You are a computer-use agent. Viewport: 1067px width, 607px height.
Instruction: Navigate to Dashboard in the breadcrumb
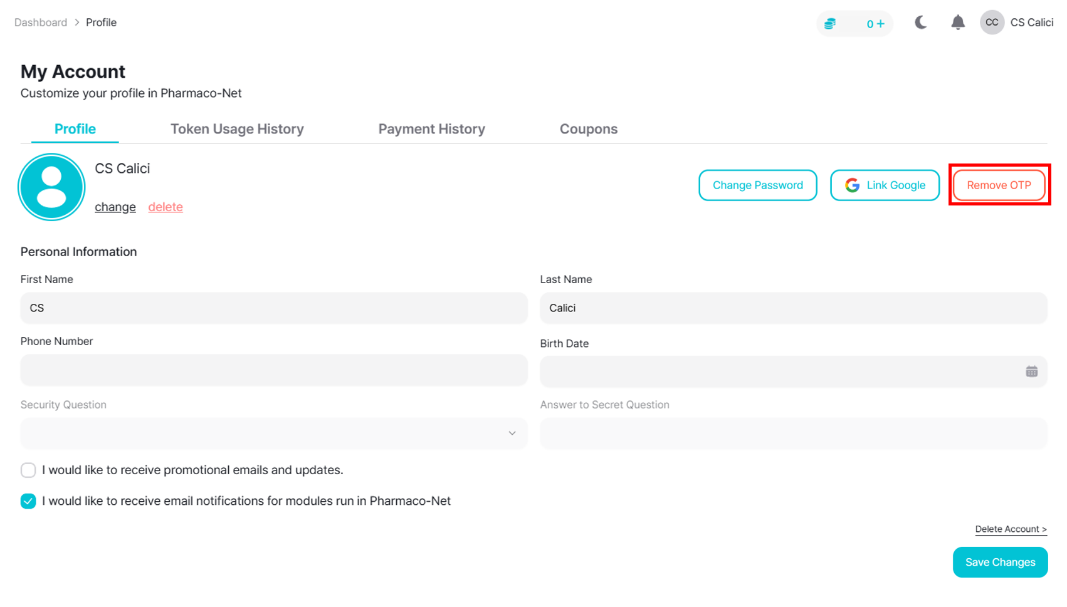[41, 23]
